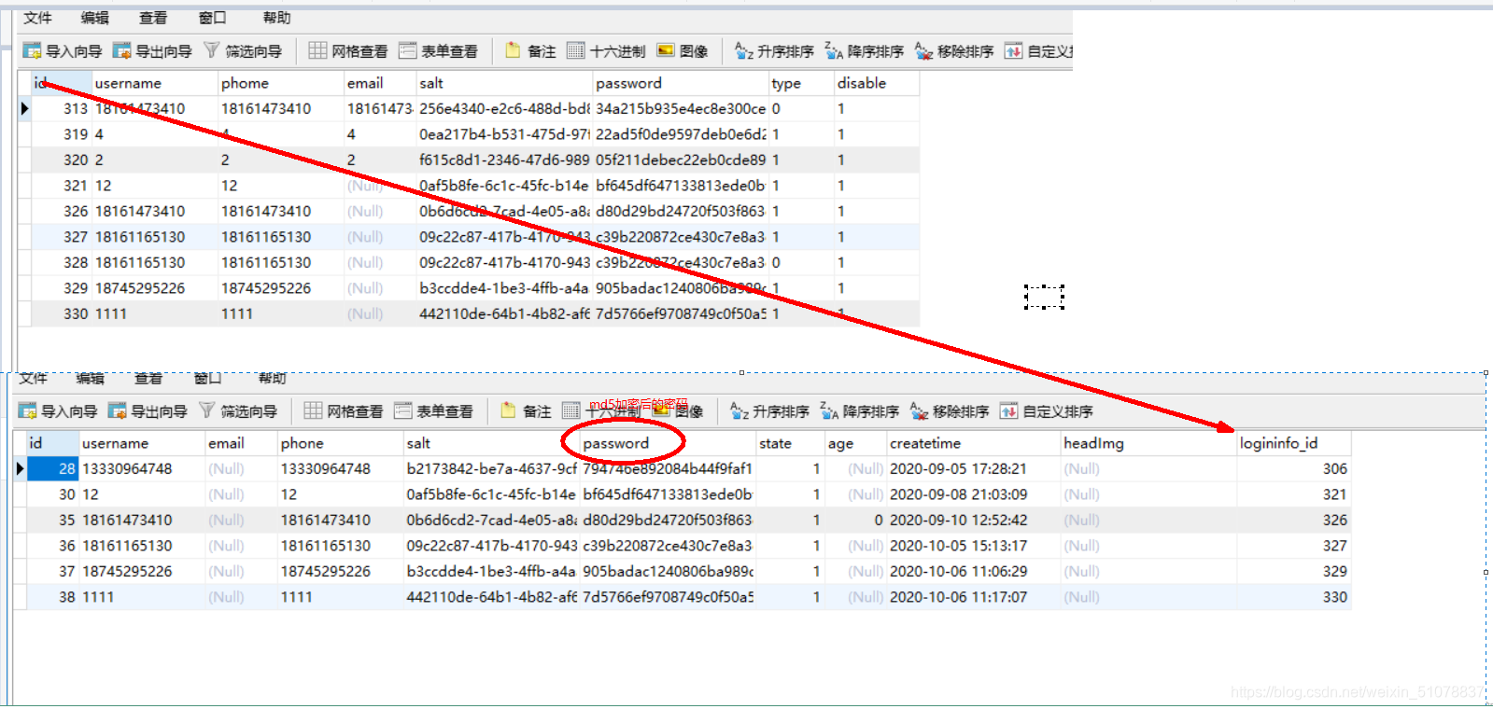Click age column header in bottom table

[x=855, y=443]
